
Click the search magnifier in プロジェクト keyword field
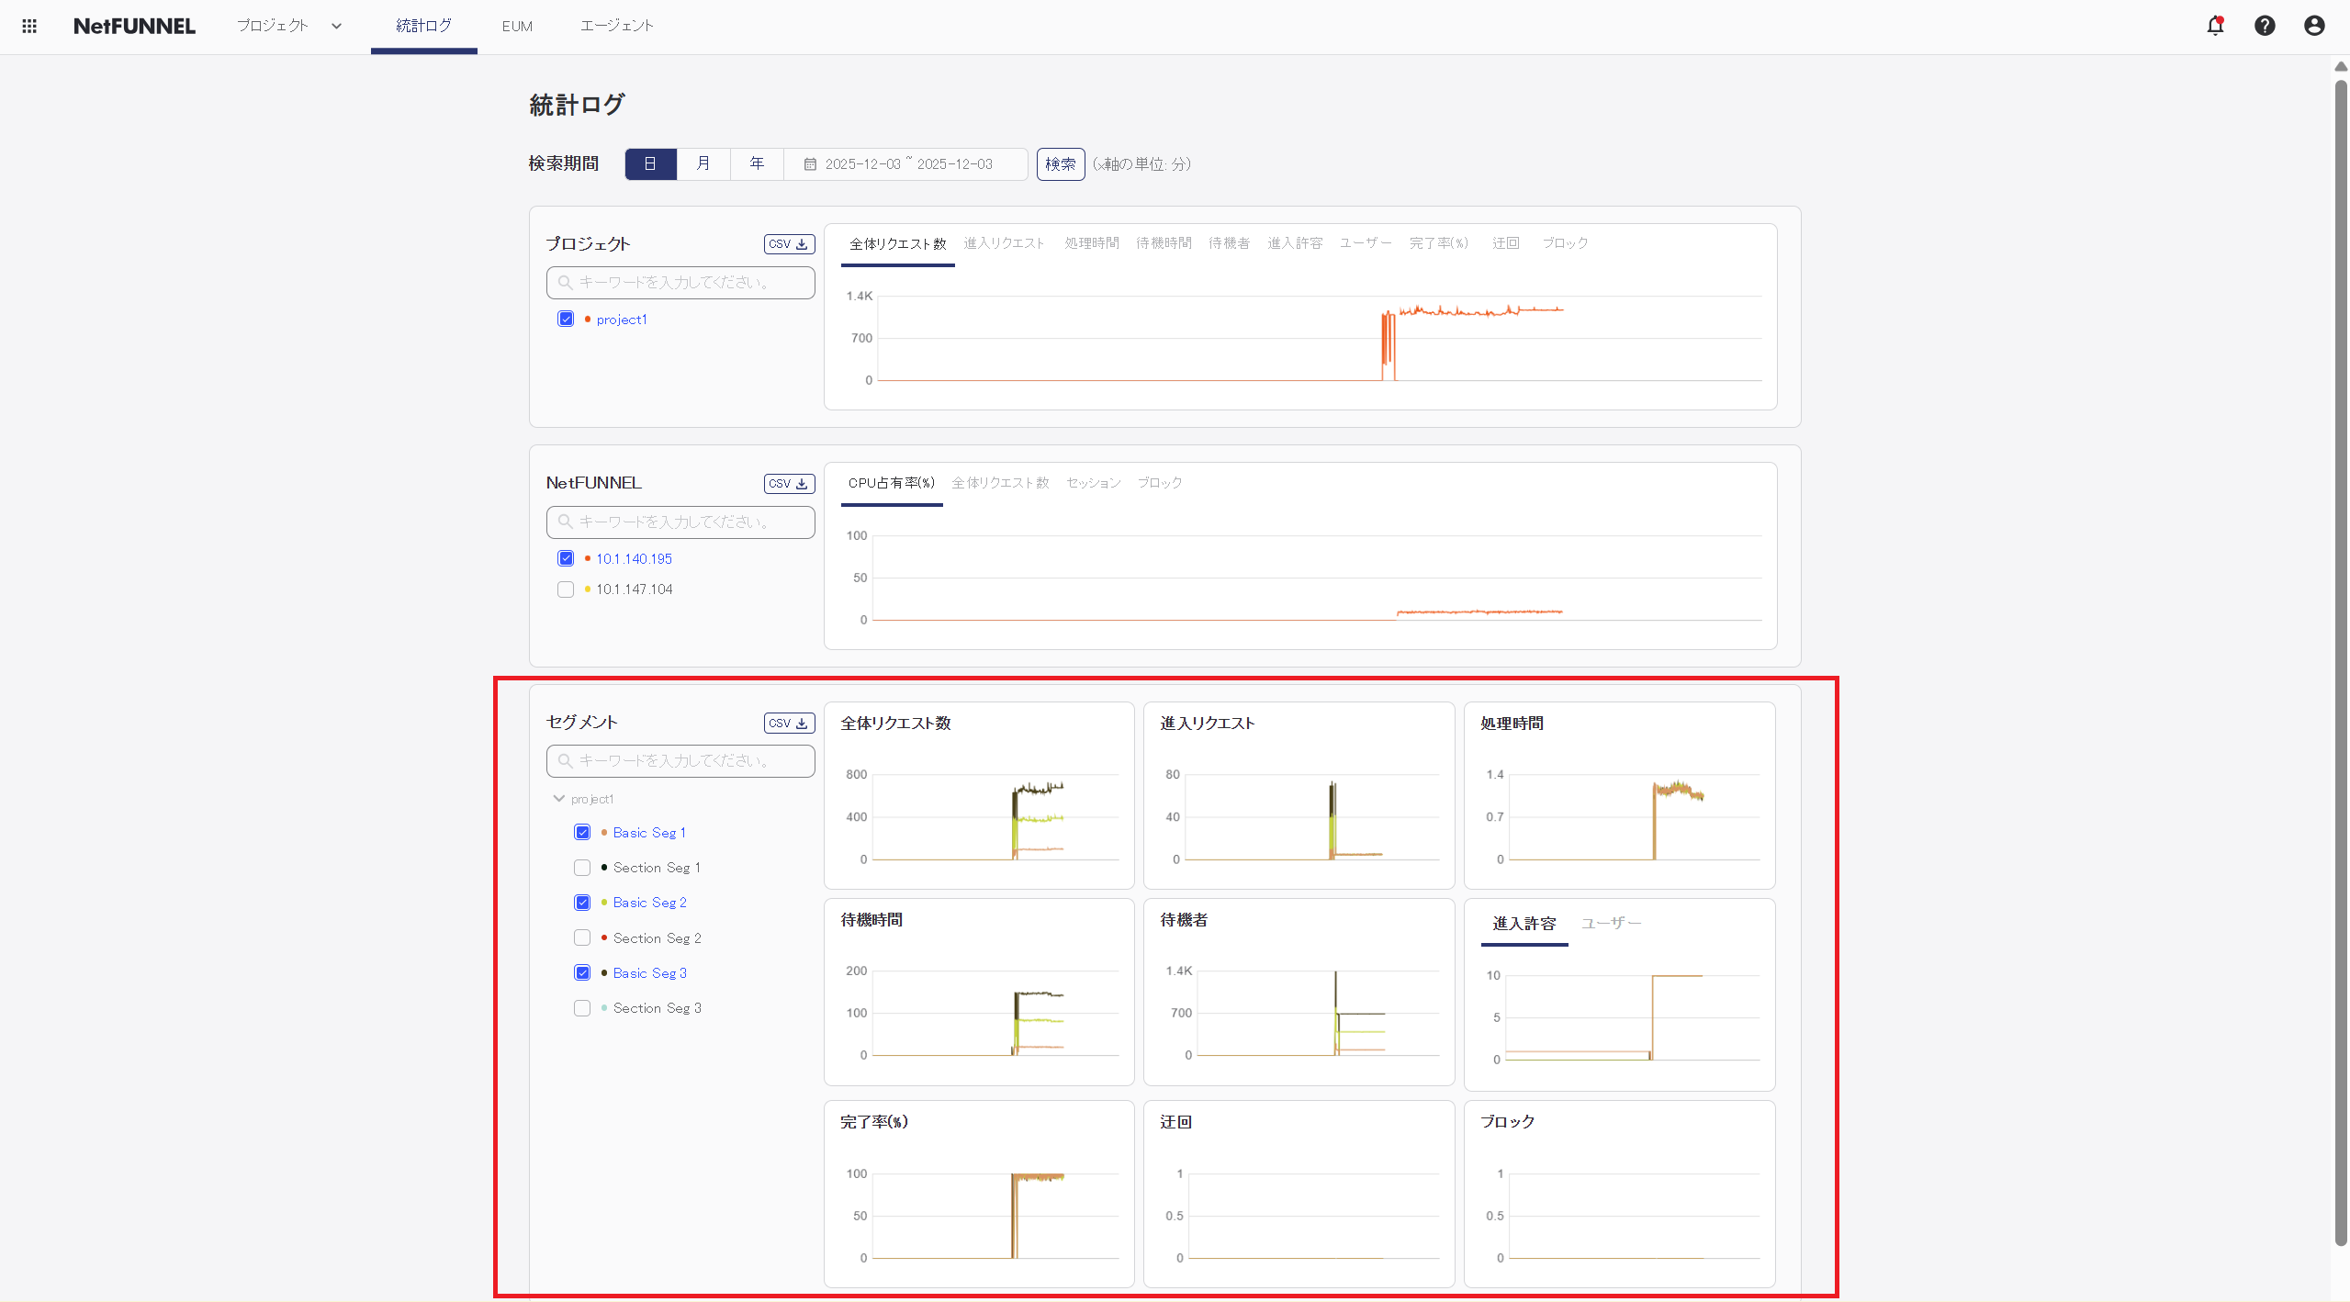pyautogui.click(x=564, y=282)
